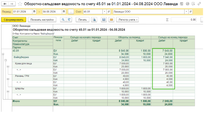Open the Регистр учета menu
This screenshot has width=204, height=114.
[x=127, y=20]
